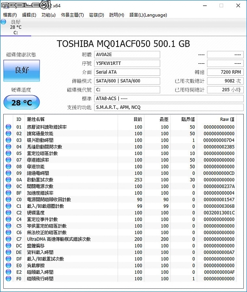Click the 目前 column header
Screen dimensions: 247x292
pos(131,119)
